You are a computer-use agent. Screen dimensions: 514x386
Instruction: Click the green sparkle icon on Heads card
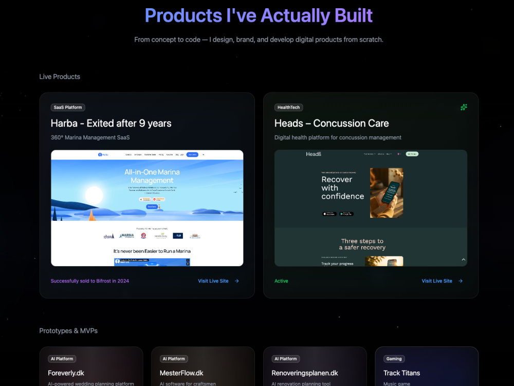[x=464, y=108]
